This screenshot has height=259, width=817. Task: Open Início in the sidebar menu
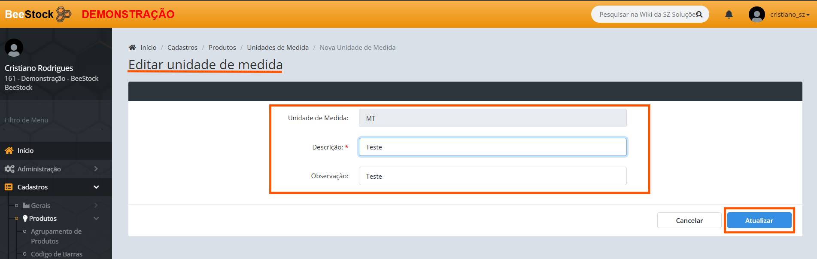[25, 150]
